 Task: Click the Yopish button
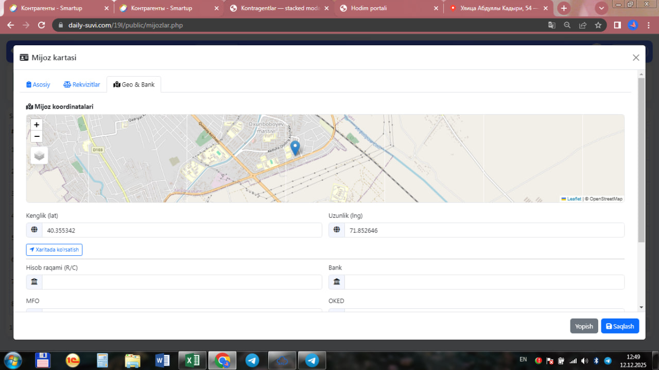tap(584, 326)
